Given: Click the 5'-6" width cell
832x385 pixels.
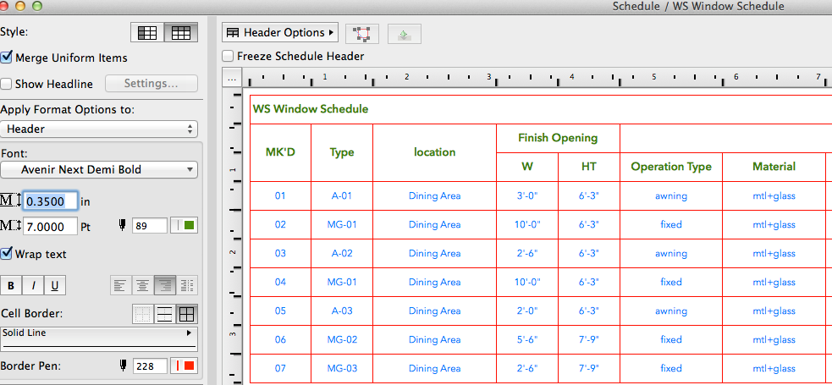Looking at the screenshot, I should coord(527,339).
